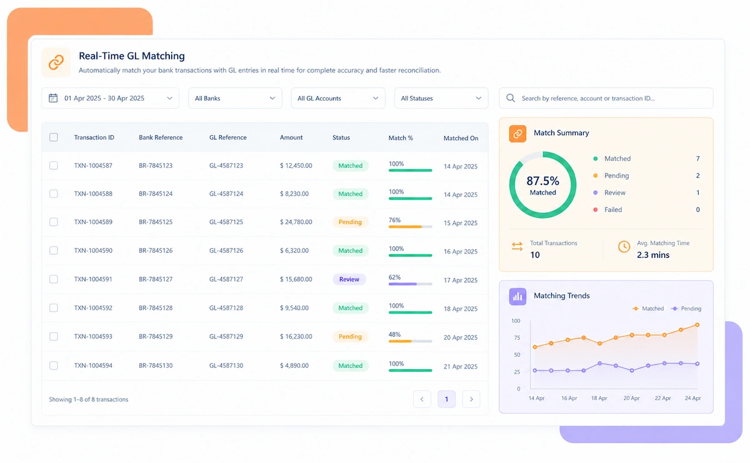Check the box for TXN-1004589
Image resolution: width=750 pixels, height=463 pixels.
pos(54,222)
